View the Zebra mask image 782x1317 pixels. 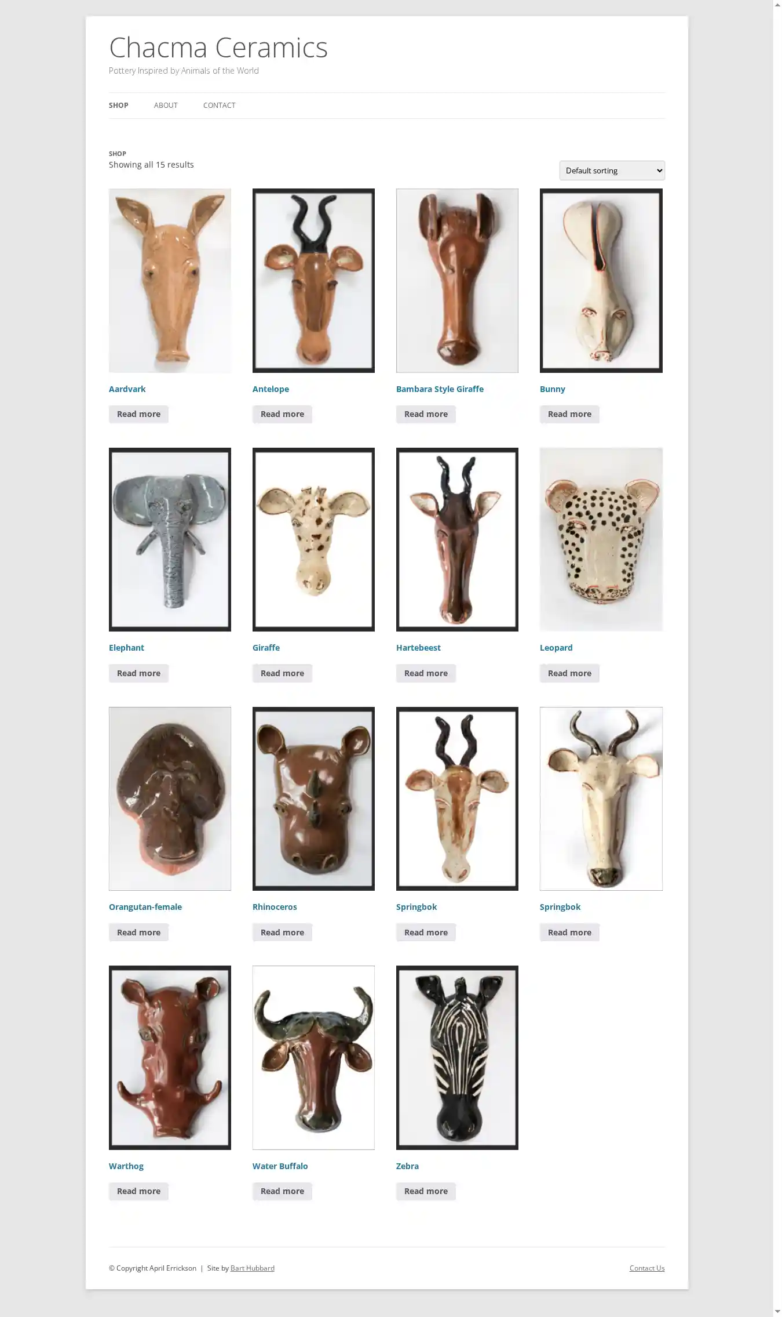click(457, 1057)
